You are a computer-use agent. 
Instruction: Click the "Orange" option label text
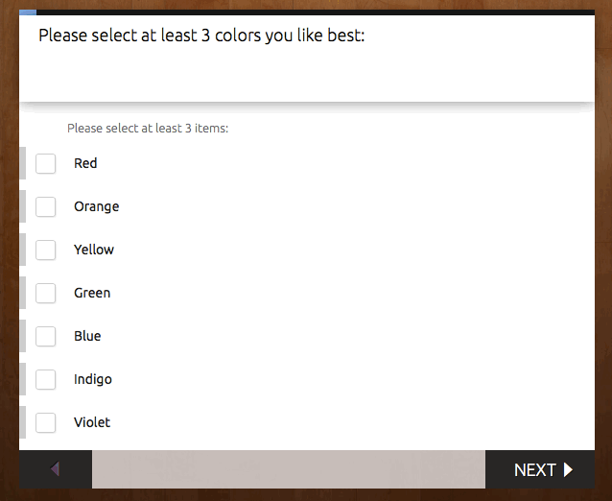click(96, 206)
